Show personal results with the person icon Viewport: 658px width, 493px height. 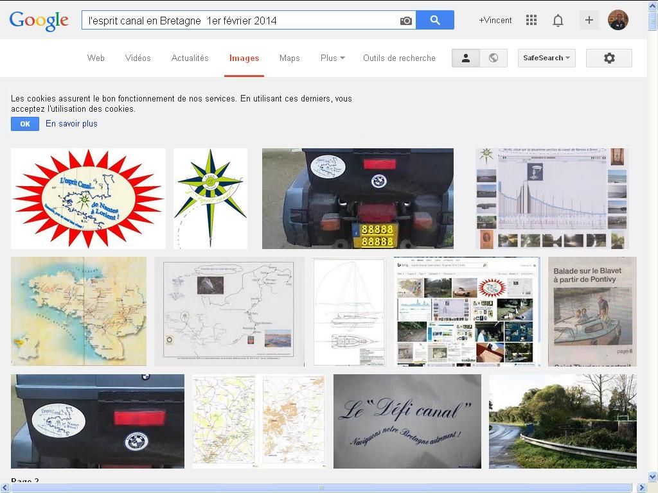coord(465,58)
